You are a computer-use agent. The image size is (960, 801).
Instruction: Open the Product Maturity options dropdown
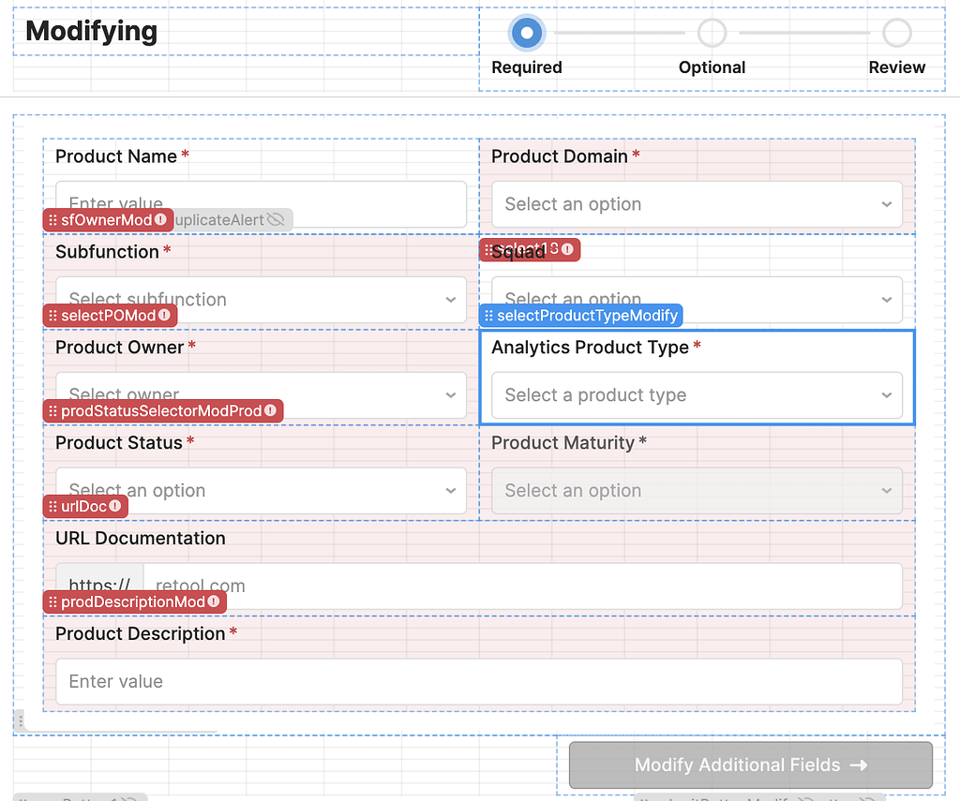[696, 490]
